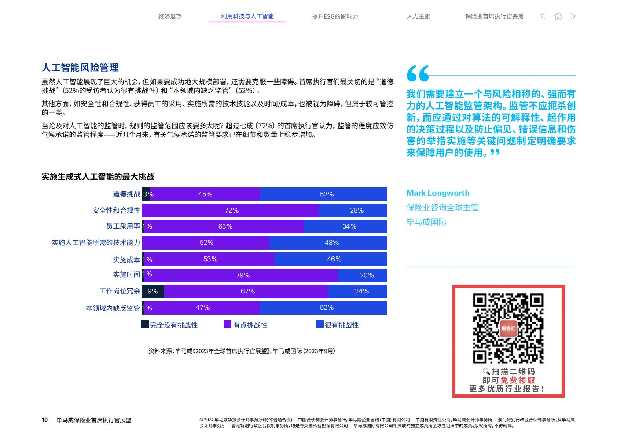Screen dimensions: 617x436
Task: Click the 员工采用率 row label
Action: [123, 226]
